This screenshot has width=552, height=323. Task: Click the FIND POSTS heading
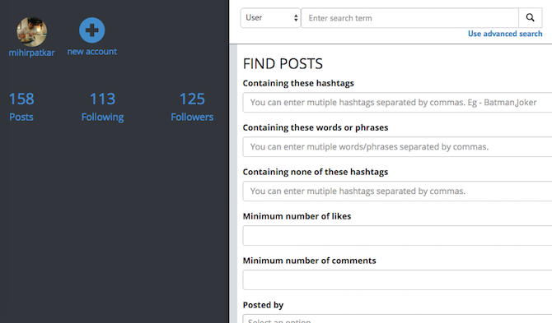click(283, 64)
